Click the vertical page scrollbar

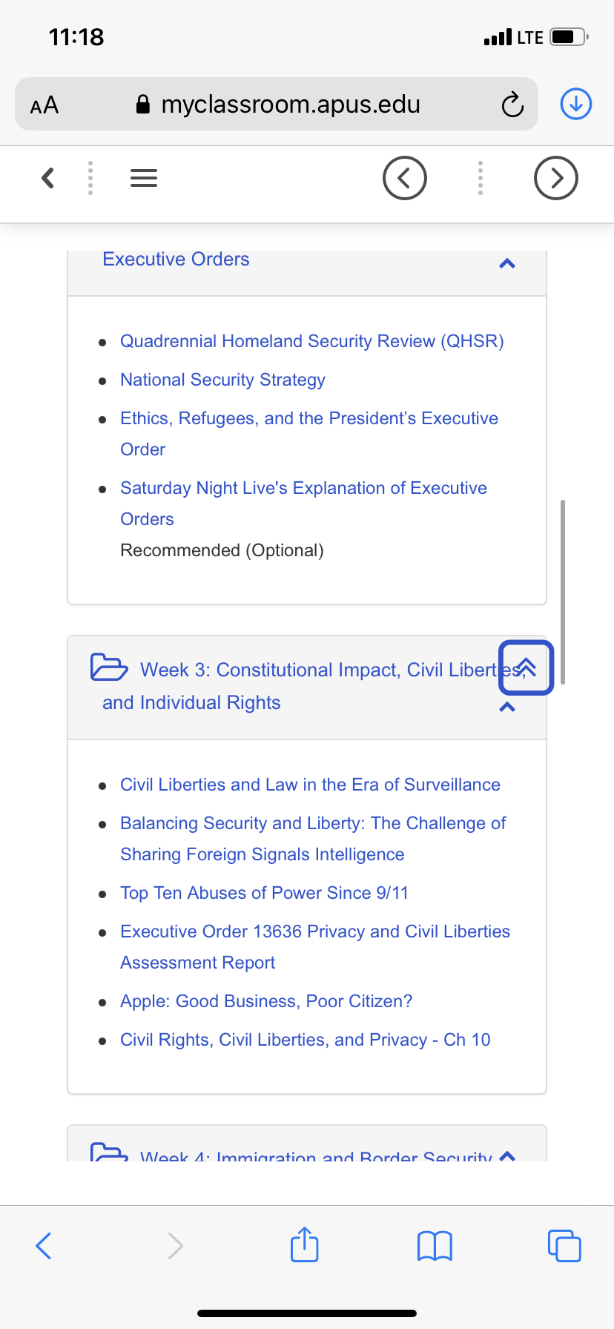[x=563, y=592]
